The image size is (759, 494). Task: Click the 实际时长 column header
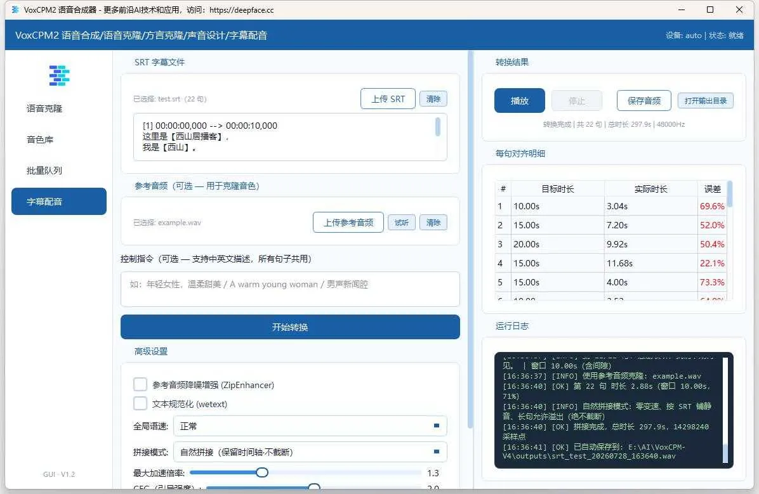[650, 189]
